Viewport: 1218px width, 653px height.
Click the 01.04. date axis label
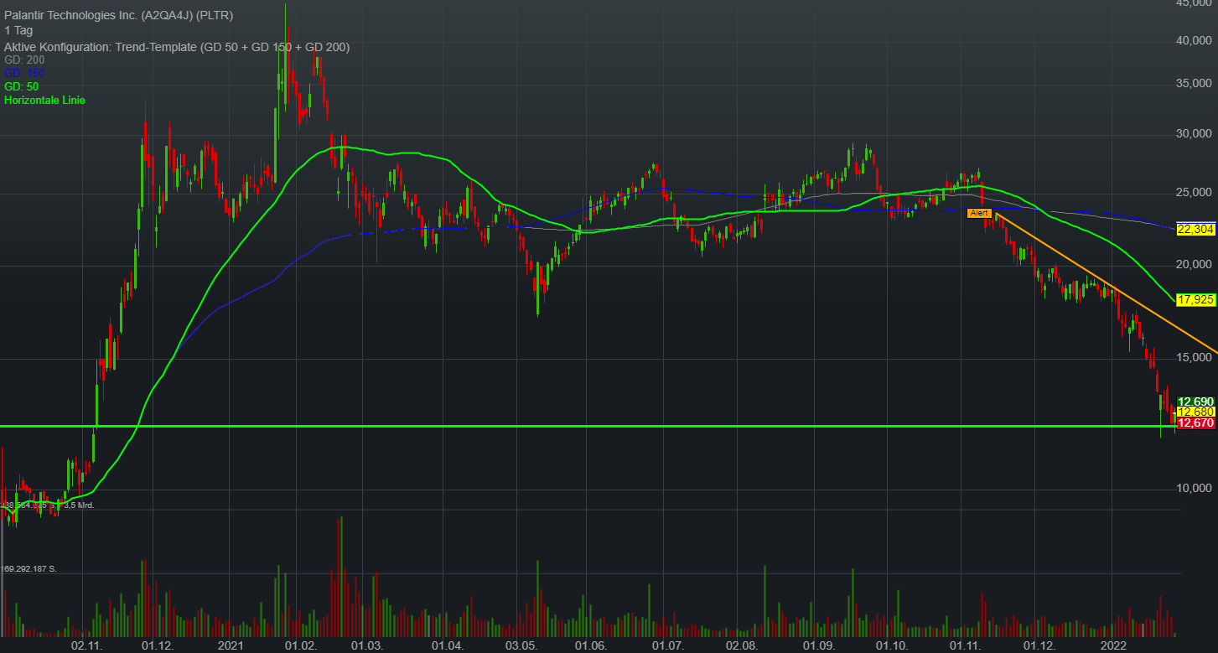pyautogui.click(x=447, y=646)
